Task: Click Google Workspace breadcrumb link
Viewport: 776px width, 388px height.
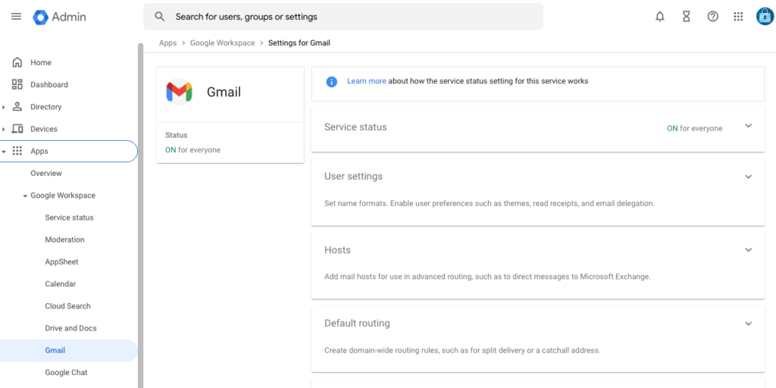Action: point(222,43)
